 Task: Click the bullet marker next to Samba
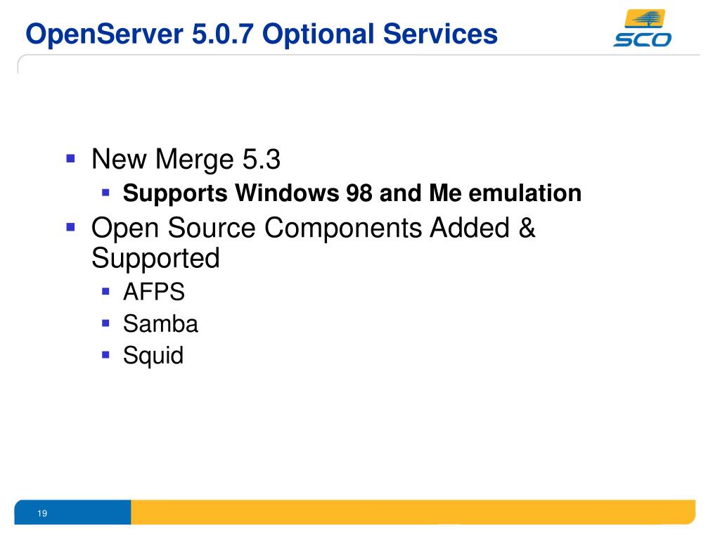105,323
